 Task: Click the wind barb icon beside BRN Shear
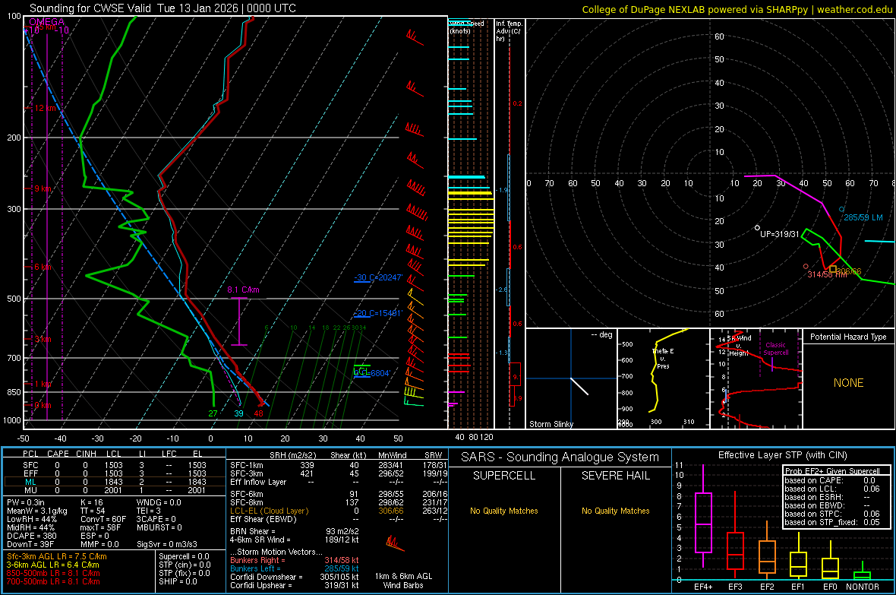[395, 543]
